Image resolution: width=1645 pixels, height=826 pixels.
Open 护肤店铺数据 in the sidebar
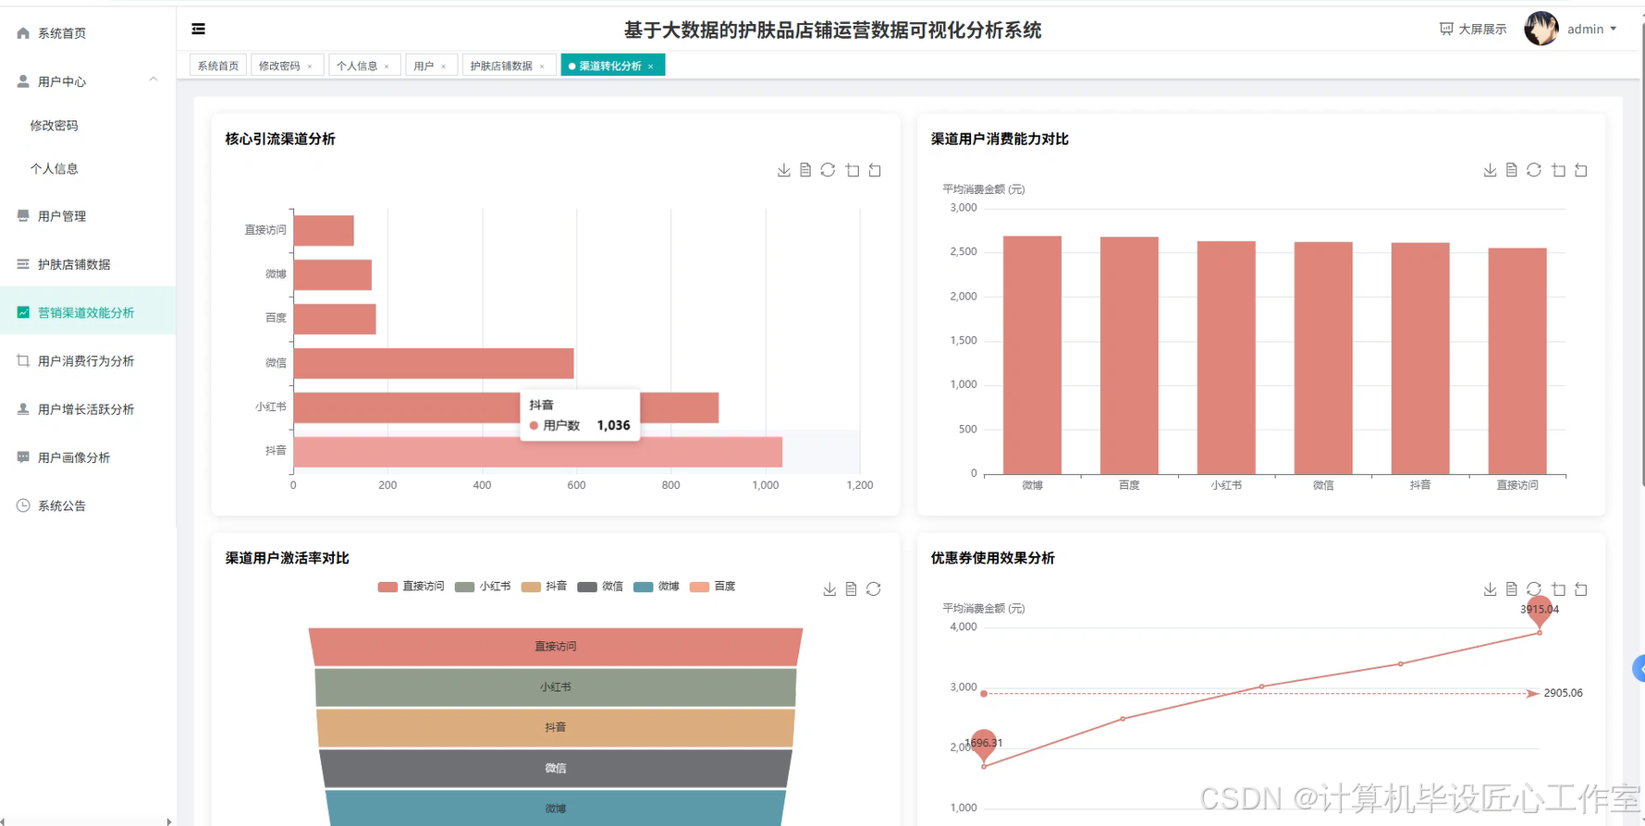click(88, 264)
